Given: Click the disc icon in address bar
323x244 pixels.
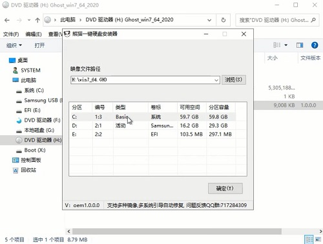Looking at the screenshot, I should (x=48, y=20).
